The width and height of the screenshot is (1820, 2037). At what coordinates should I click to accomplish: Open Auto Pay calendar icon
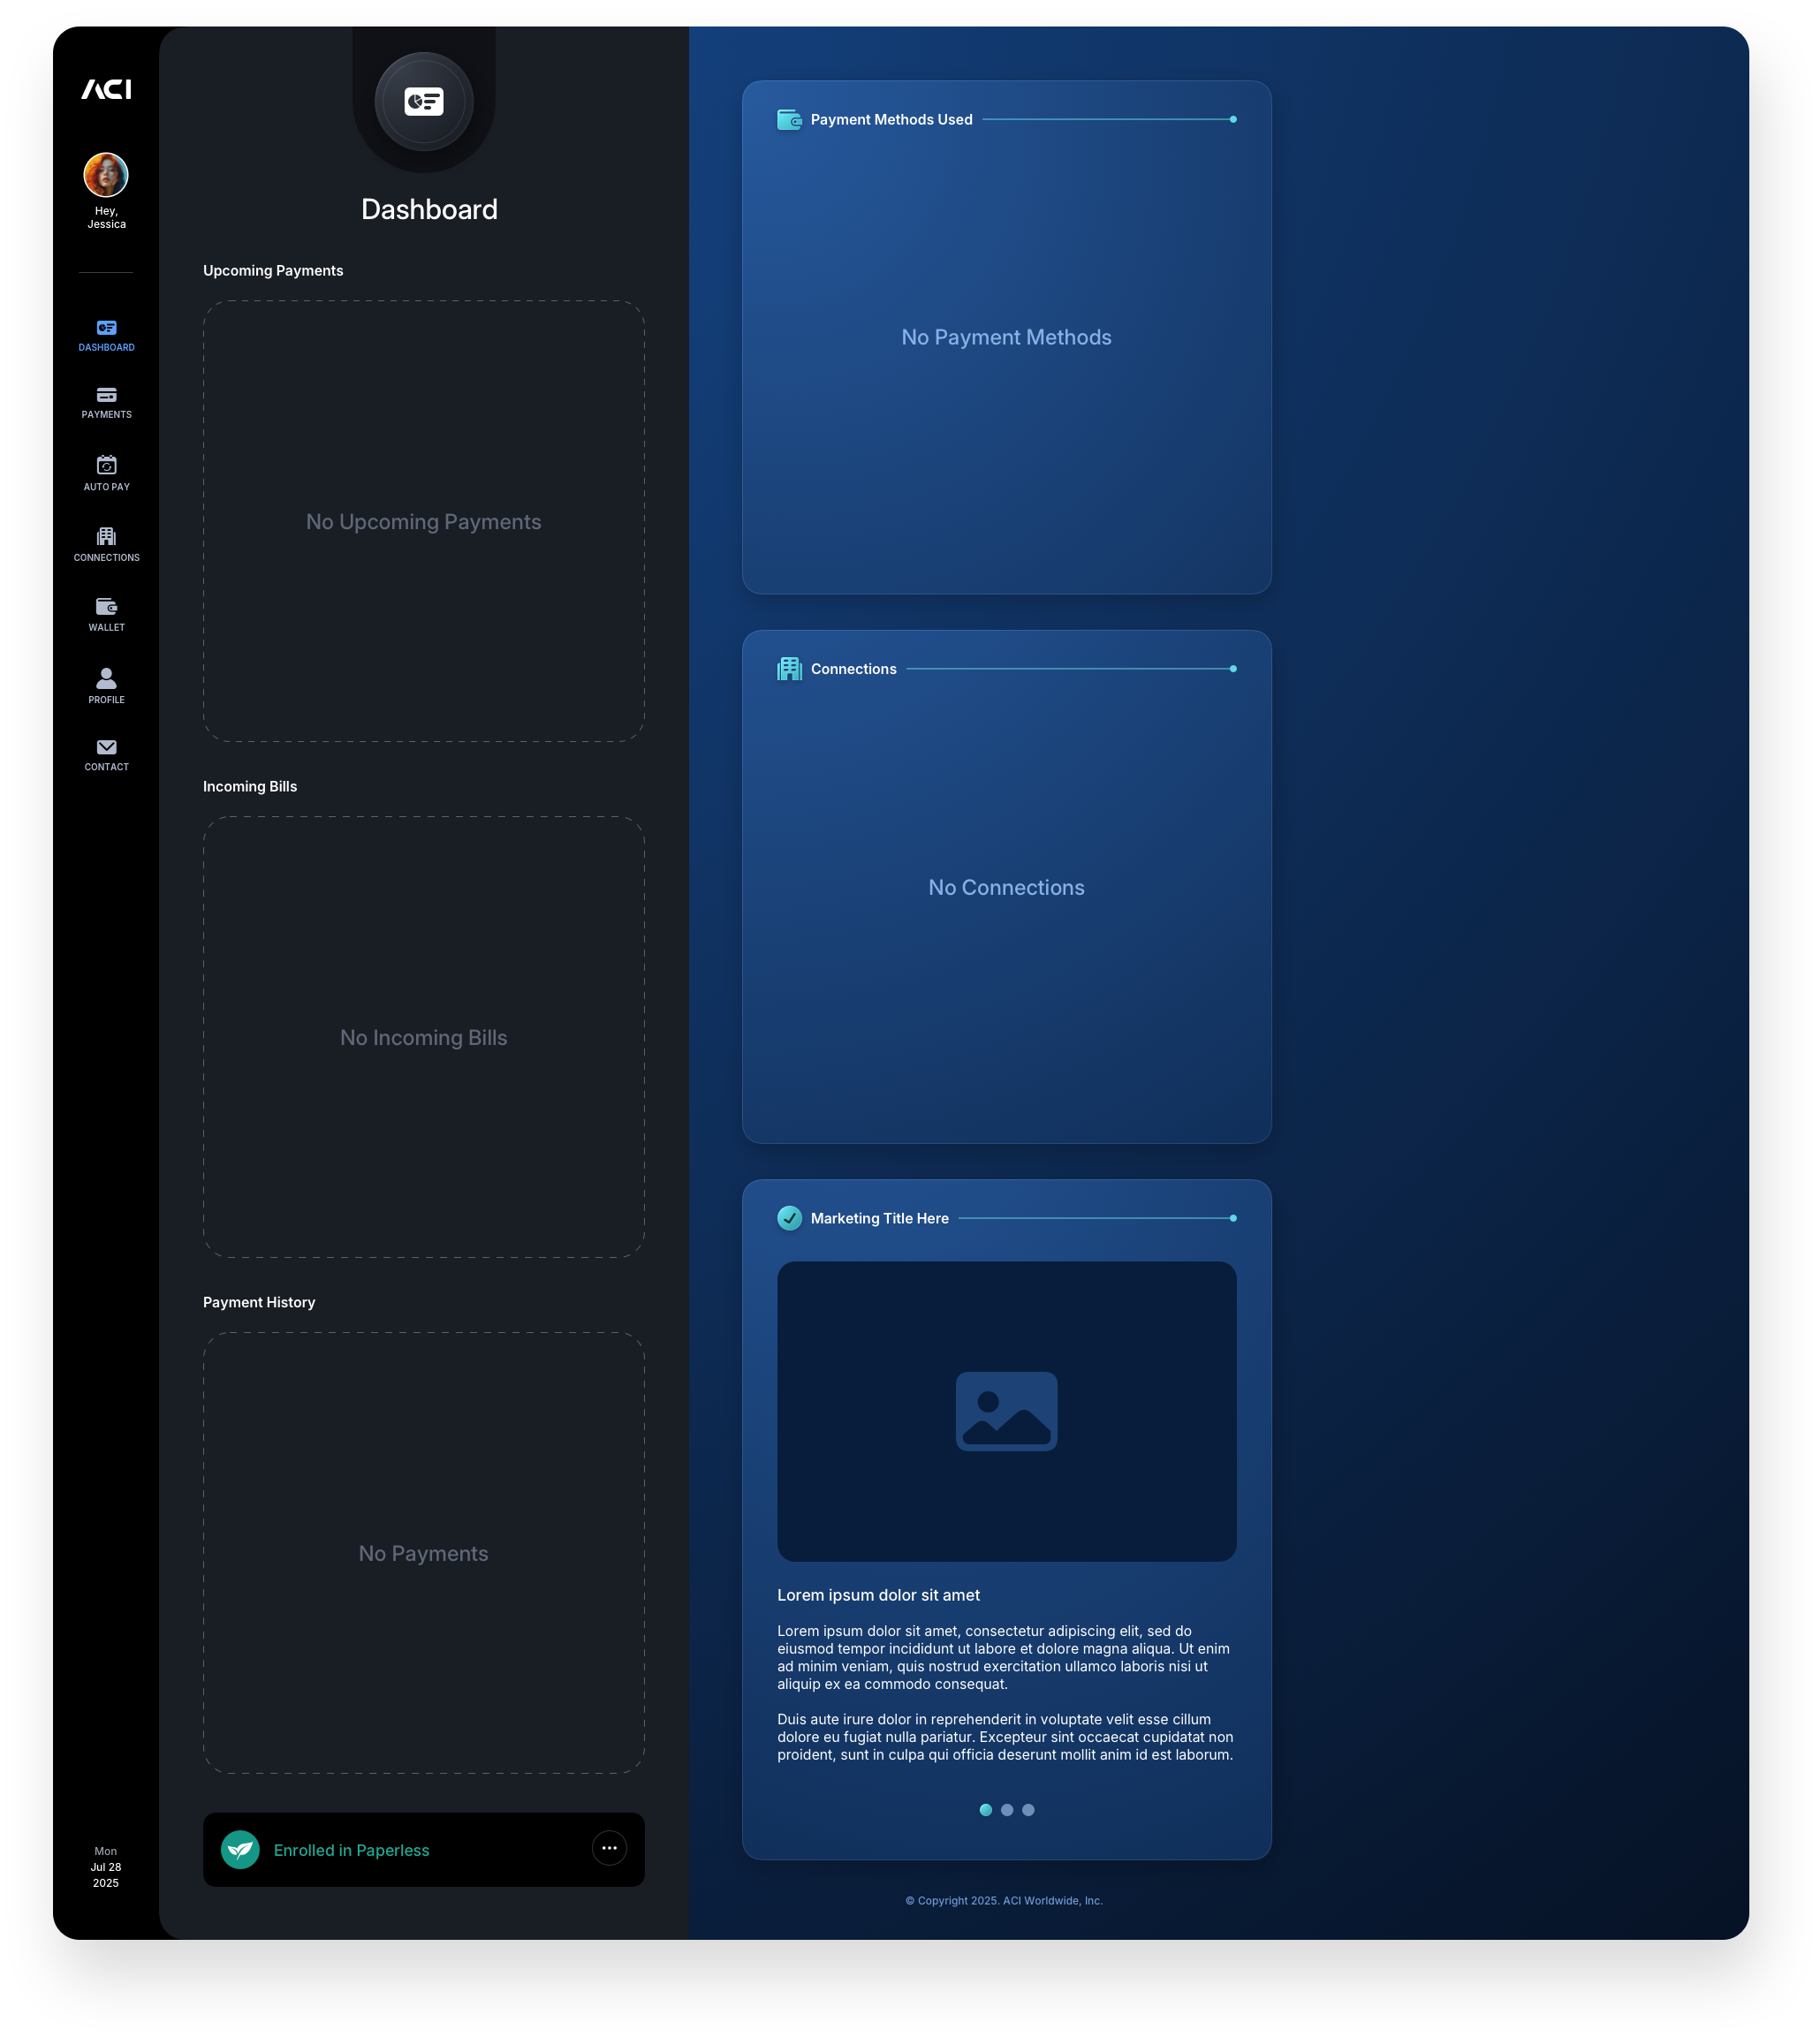tap(106, 465)
